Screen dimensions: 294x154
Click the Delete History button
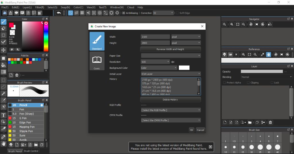pos(171,100)
